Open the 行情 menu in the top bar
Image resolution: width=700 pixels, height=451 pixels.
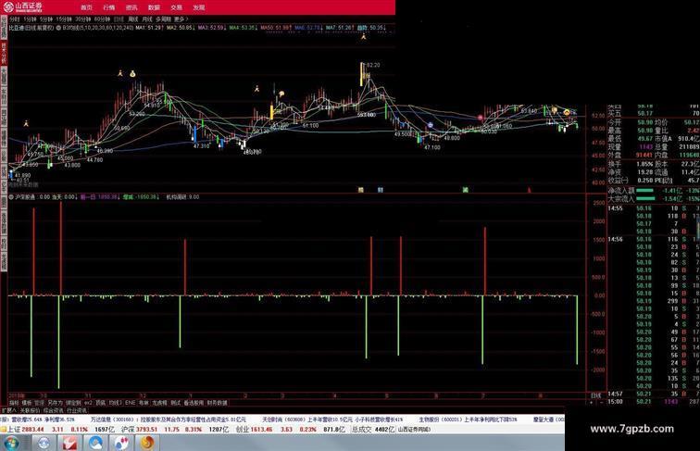109,7
